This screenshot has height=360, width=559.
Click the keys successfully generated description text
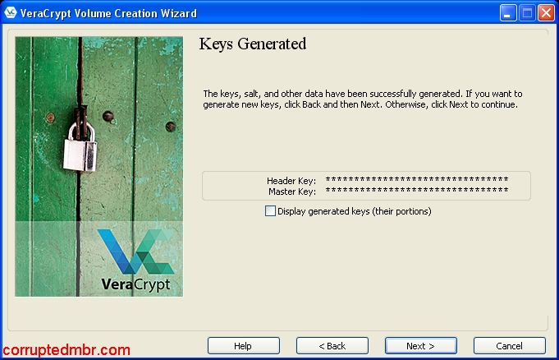363,99
